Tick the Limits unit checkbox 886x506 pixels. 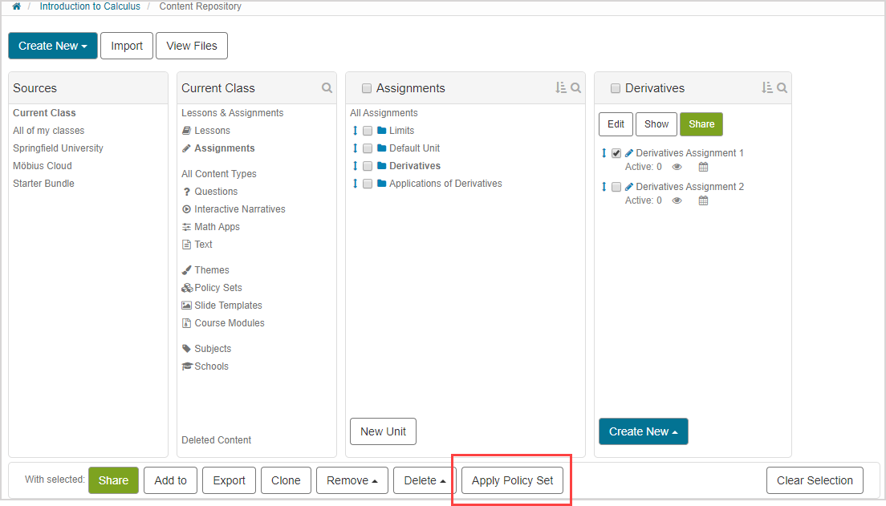pos(368,131)
